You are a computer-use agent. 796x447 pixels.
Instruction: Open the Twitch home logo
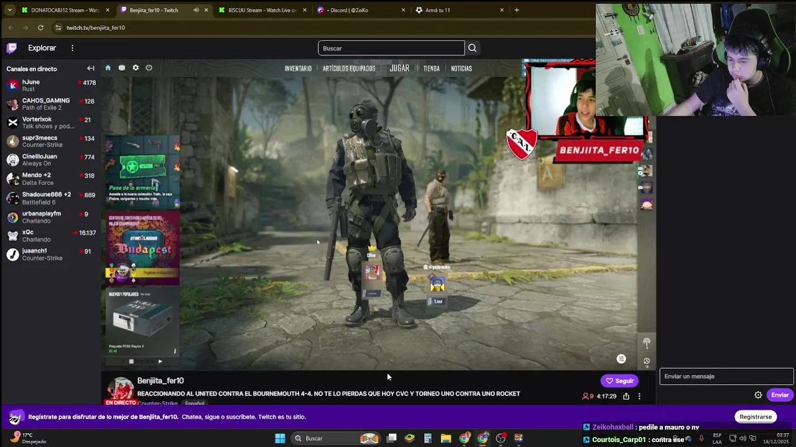click(12, 48)
